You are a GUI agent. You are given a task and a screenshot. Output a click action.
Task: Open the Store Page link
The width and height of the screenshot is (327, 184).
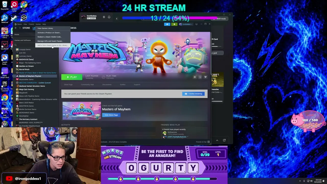(68, 85)
